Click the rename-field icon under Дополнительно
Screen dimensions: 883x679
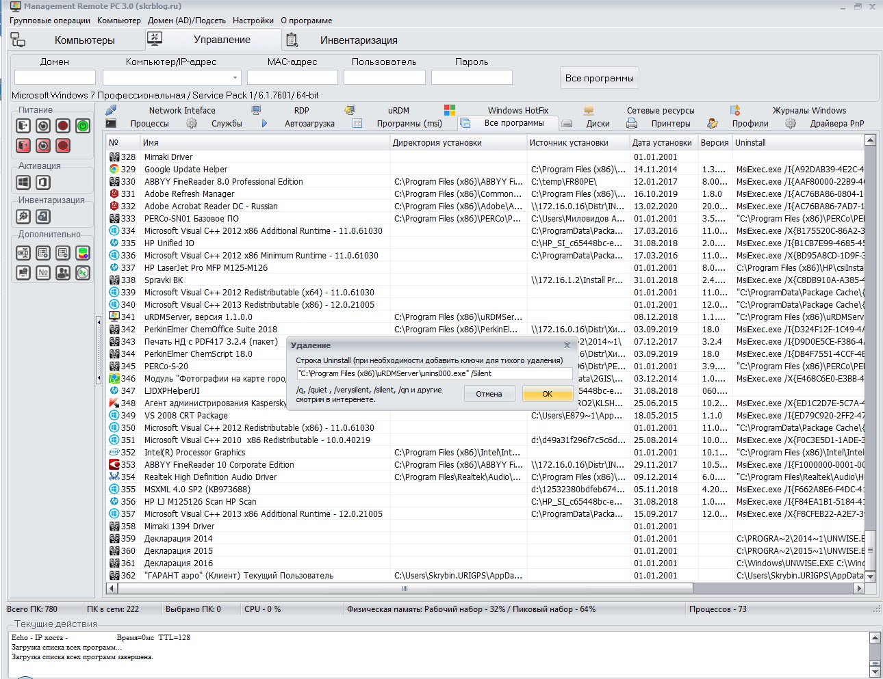pos(23,253)
